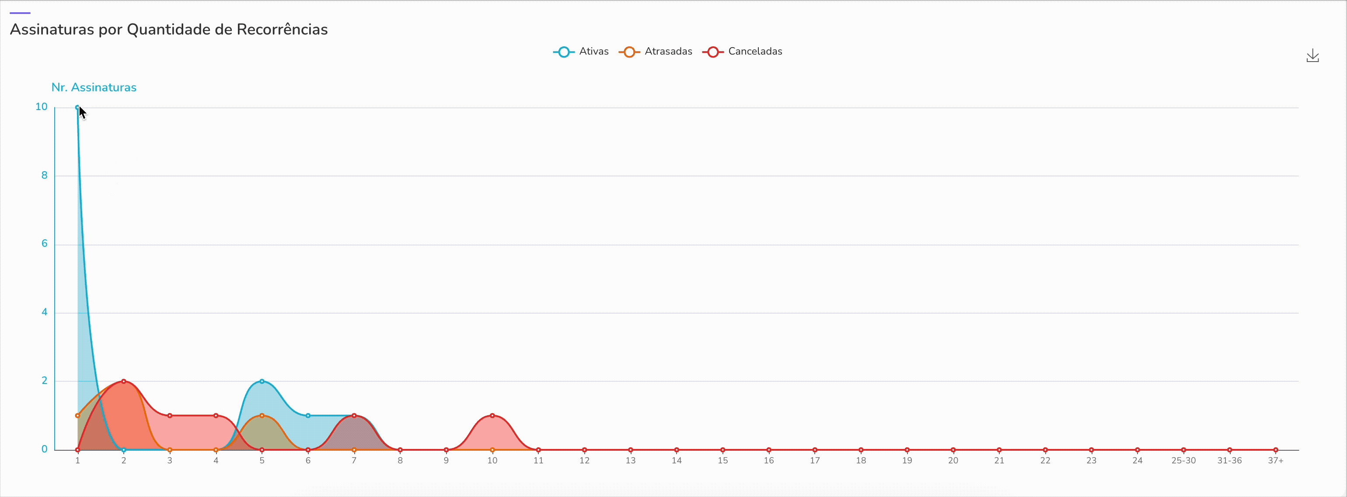Screen dimensions: 1347x497
Task: Select the orange Atrasadas point at recurrence 5
Action: (x=262, y=416)
